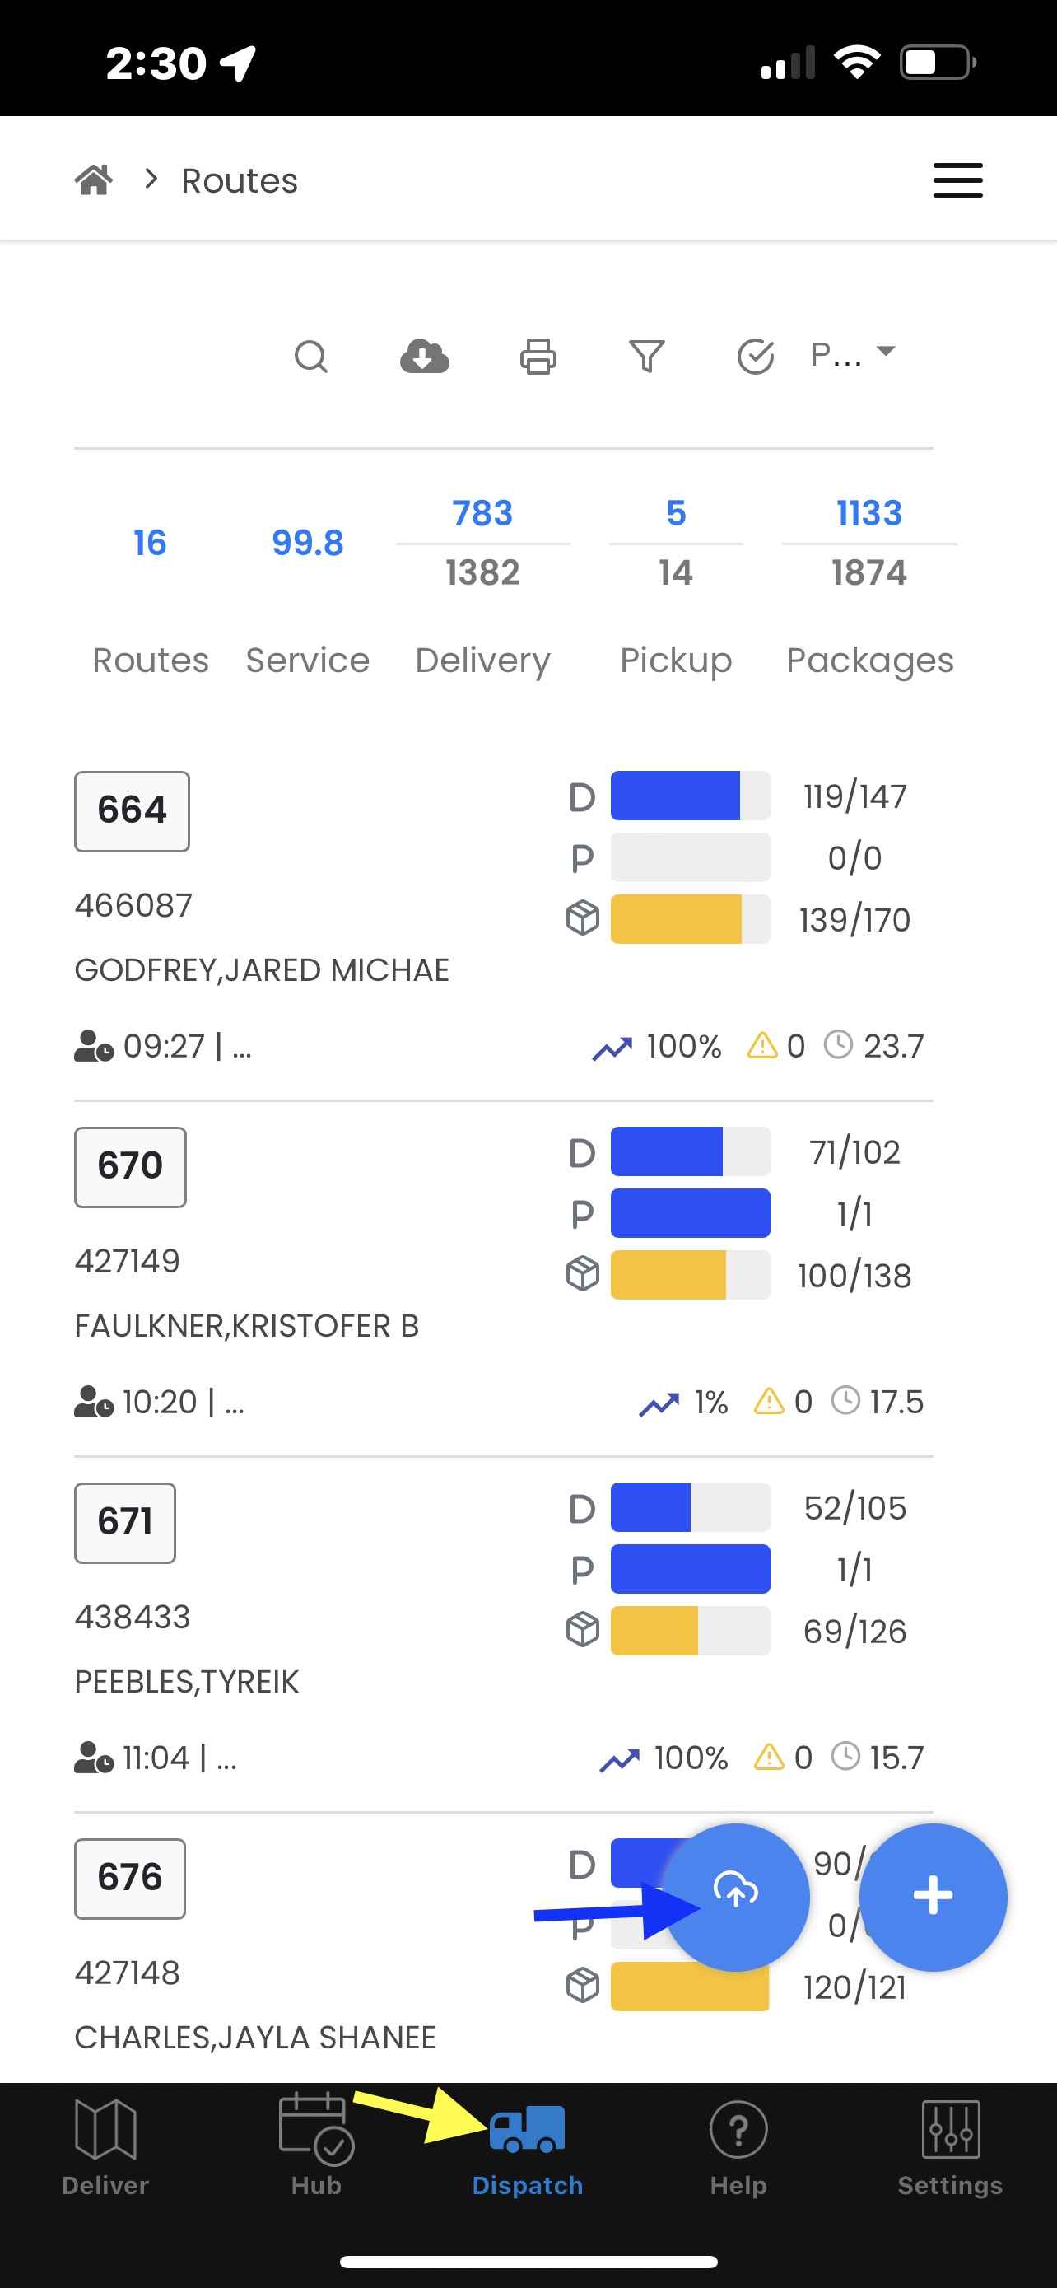
Task: Tap the circled checkmark status icon
Action: 755,356
